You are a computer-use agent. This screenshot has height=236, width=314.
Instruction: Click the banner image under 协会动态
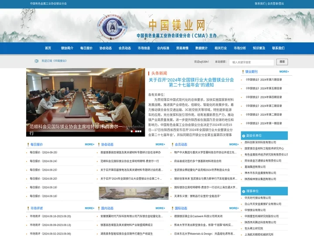click(x=133, y=193)
